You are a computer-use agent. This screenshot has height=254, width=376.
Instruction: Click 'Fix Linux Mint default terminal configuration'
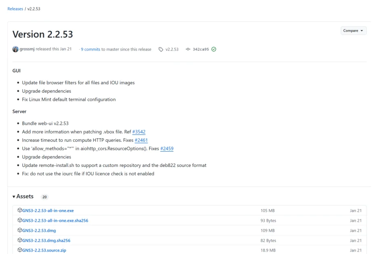pyautogui.click(x=69, y=99)
